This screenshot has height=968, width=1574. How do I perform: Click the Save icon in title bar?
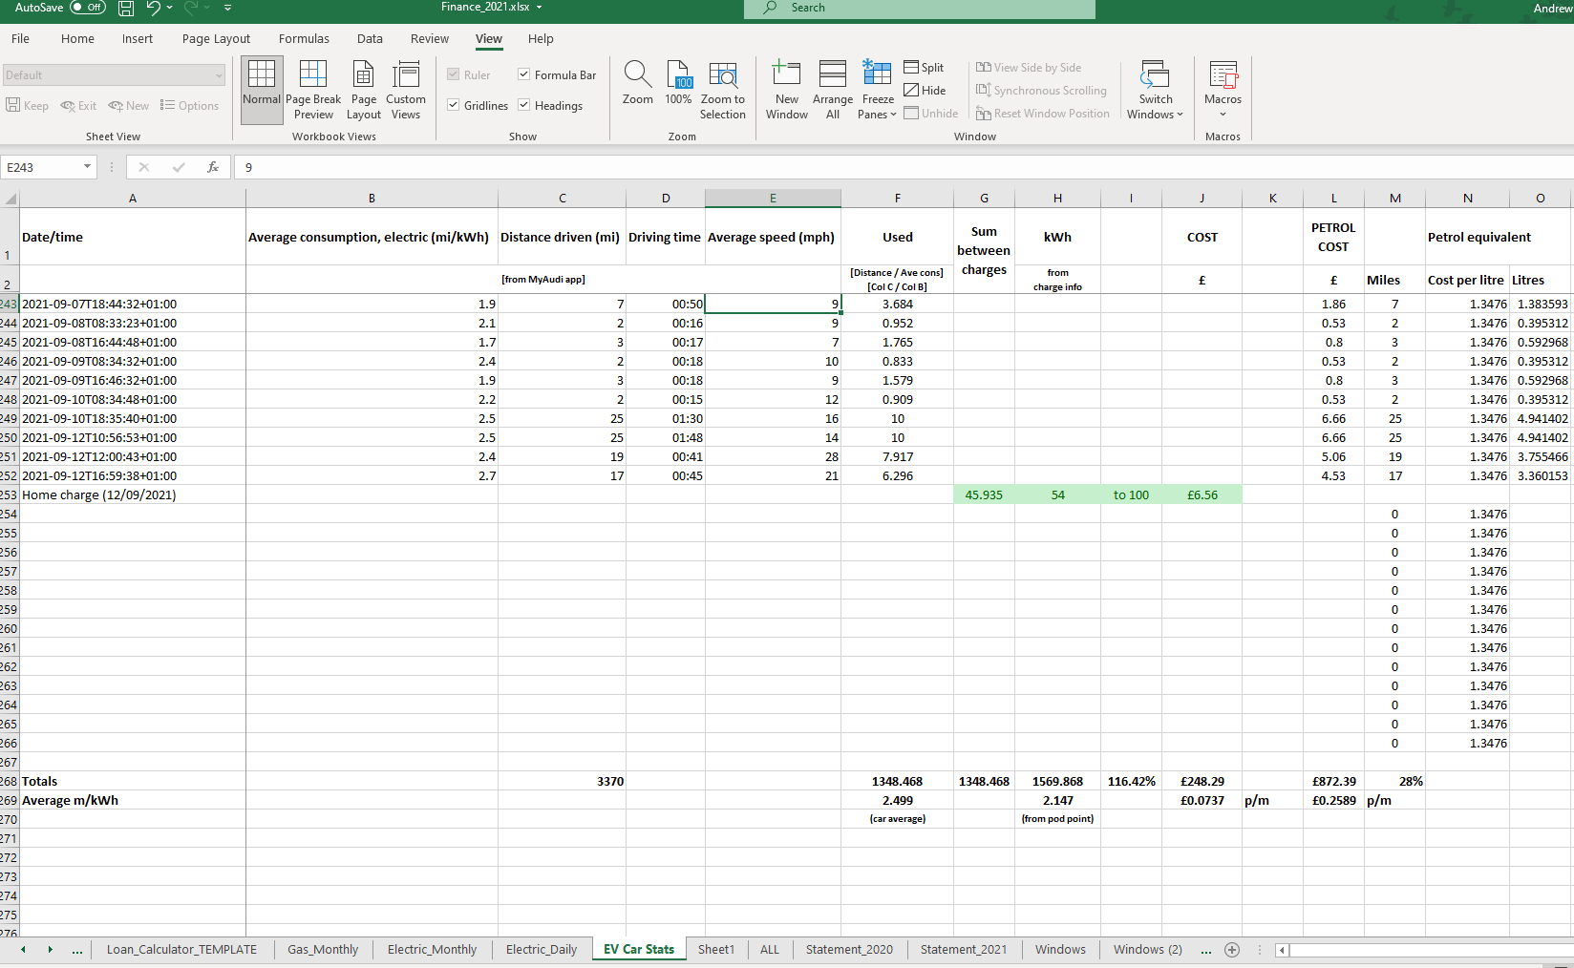tap(125, 8)
